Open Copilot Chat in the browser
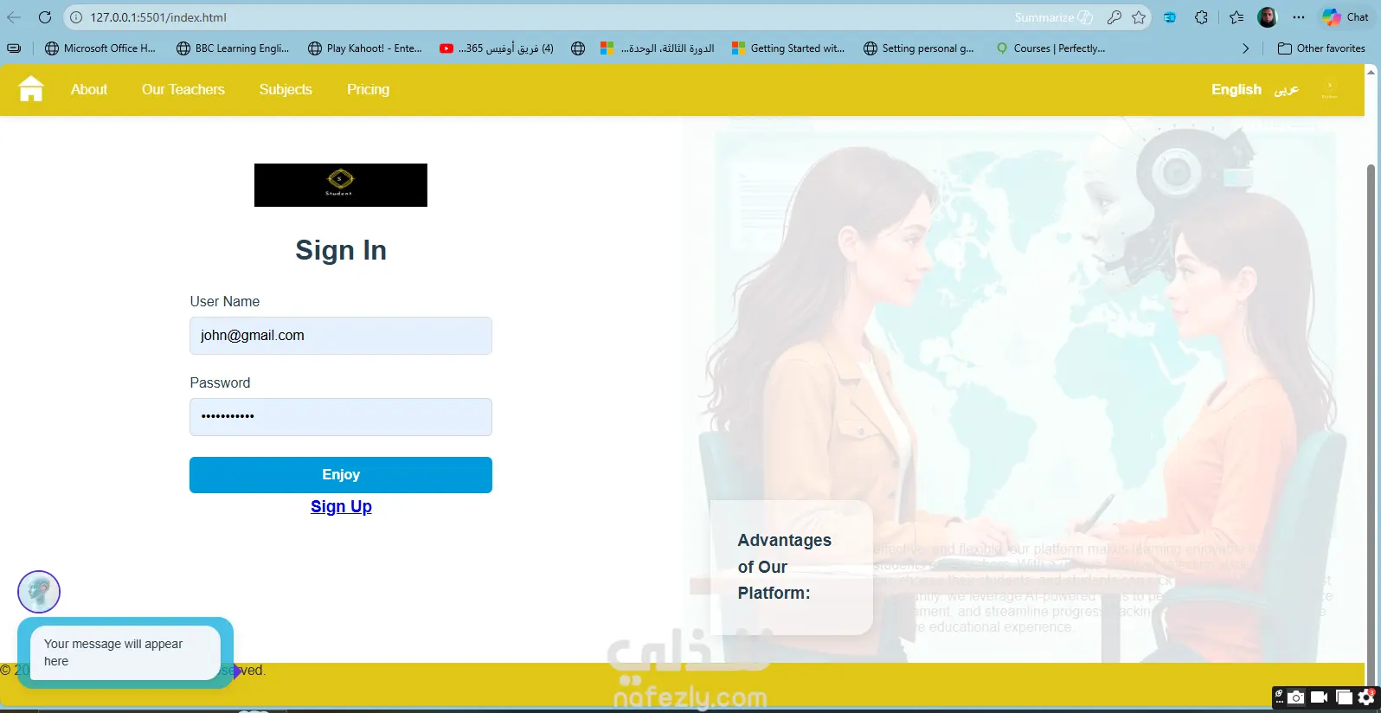 (1345, 17)
